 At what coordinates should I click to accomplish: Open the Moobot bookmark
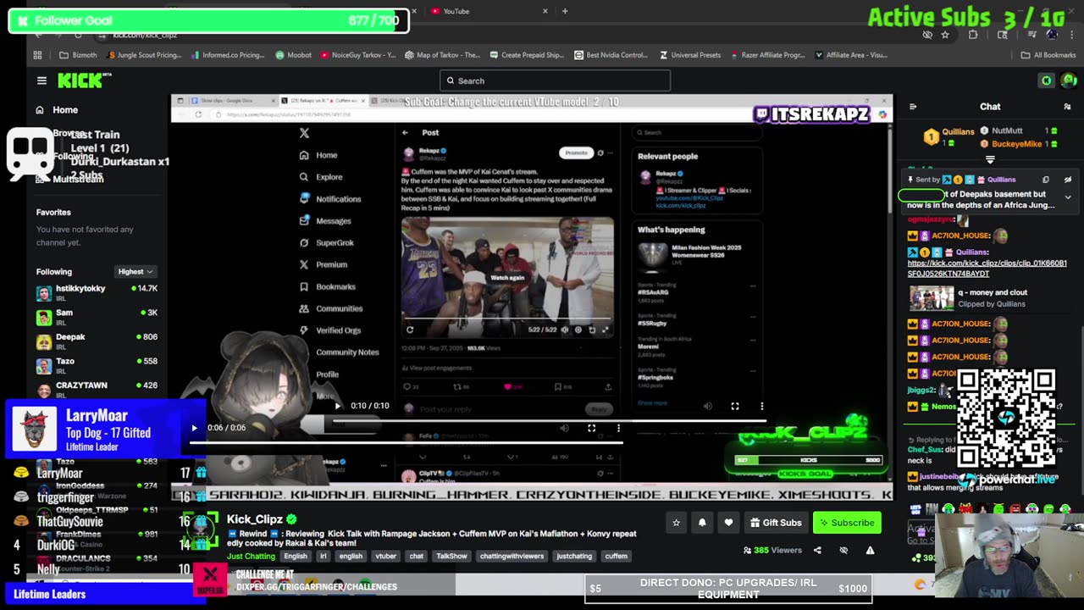click(x=294, y=55)
